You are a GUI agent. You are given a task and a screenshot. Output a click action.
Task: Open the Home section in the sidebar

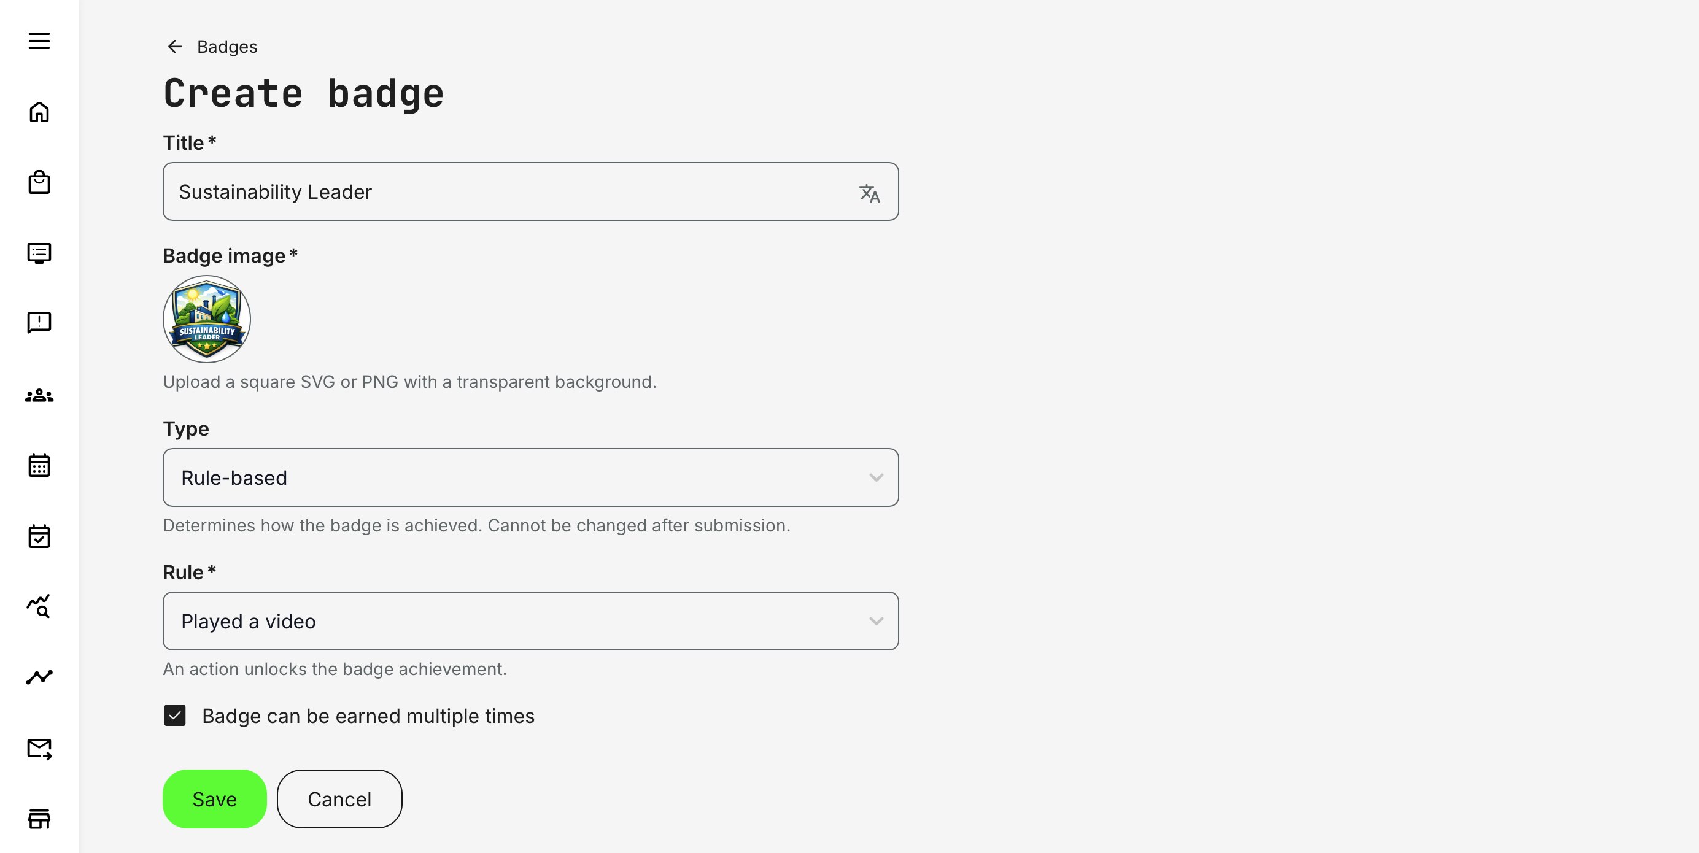coord(39,112)
